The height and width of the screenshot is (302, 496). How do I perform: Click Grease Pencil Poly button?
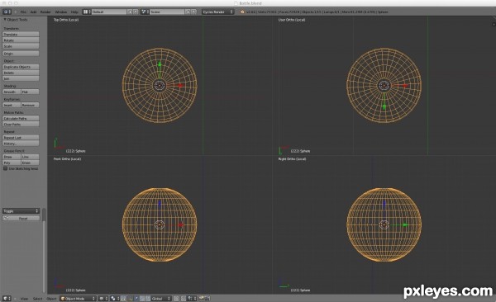(x=12, y=163)
